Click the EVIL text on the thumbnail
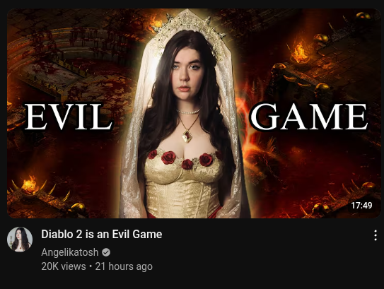 pyautogui.click(x=69, y=117)
